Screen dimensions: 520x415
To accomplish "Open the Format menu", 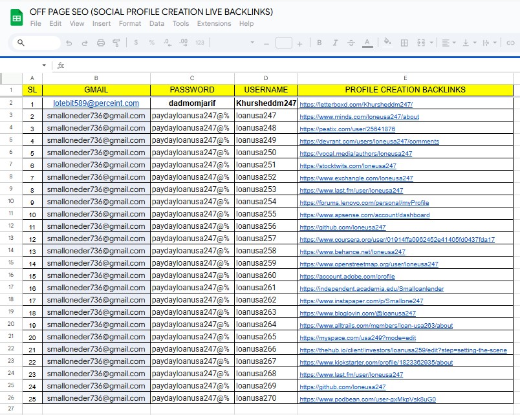I will 130,23.
